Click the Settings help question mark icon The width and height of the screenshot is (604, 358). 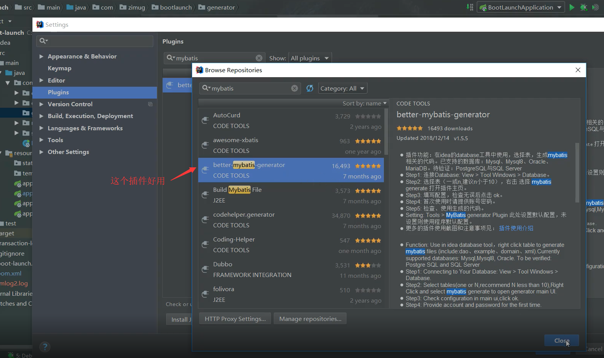click(x=45, y=347)
